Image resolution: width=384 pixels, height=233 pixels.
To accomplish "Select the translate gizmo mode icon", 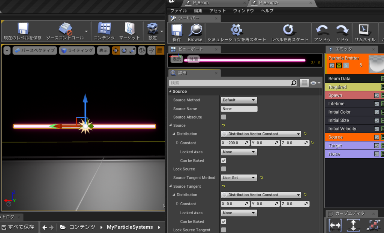I will tap(115, 50).
